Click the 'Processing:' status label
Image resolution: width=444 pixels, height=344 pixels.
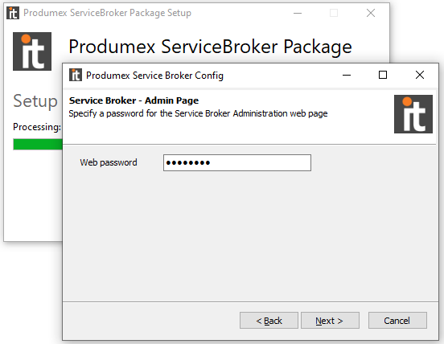point(37,127)
